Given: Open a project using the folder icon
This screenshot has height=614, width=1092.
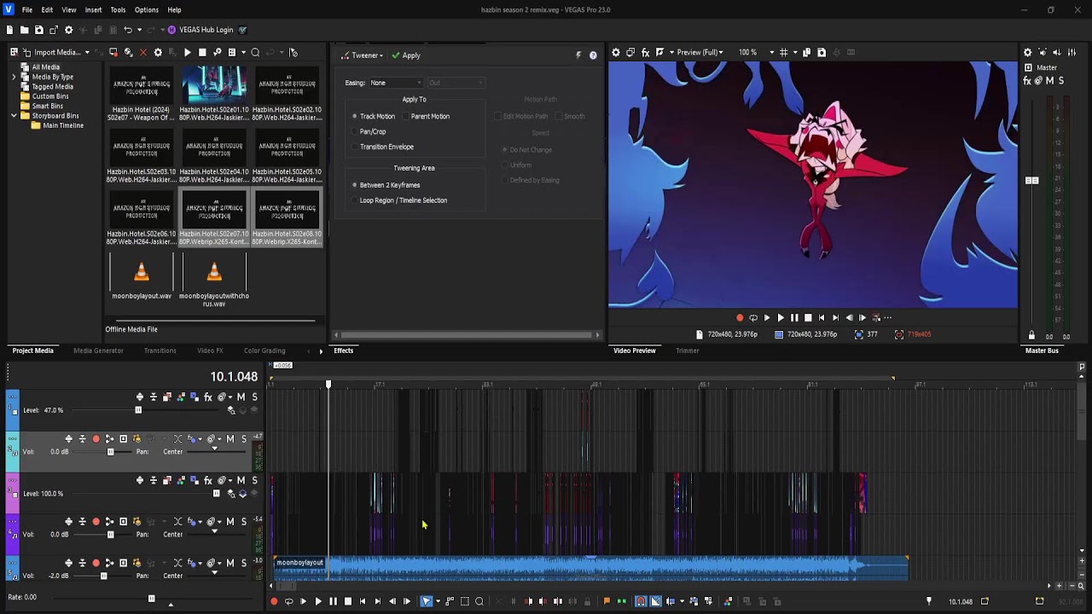Looking at the screenshot, I should coord(24,30).
